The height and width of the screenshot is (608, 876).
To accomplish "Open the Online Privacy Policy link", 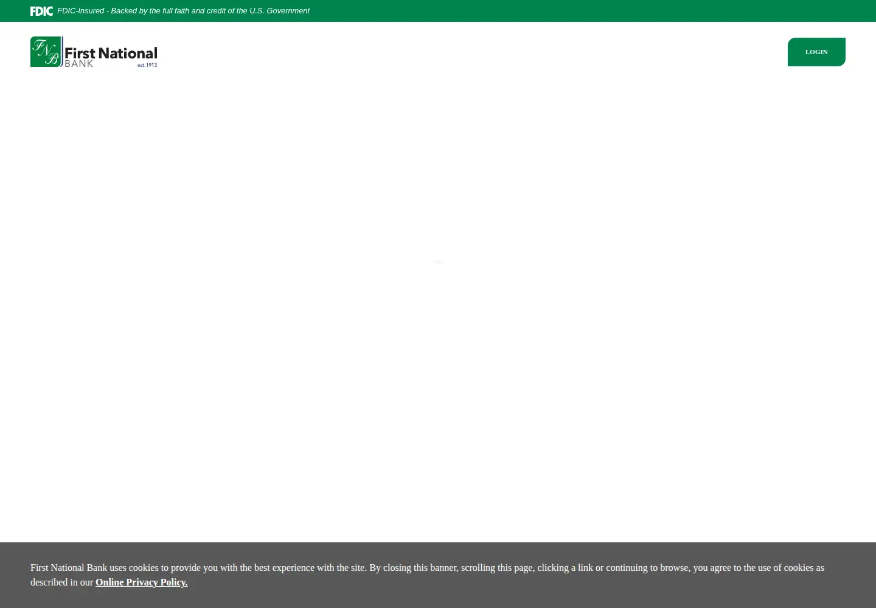I will click(141, 582).
